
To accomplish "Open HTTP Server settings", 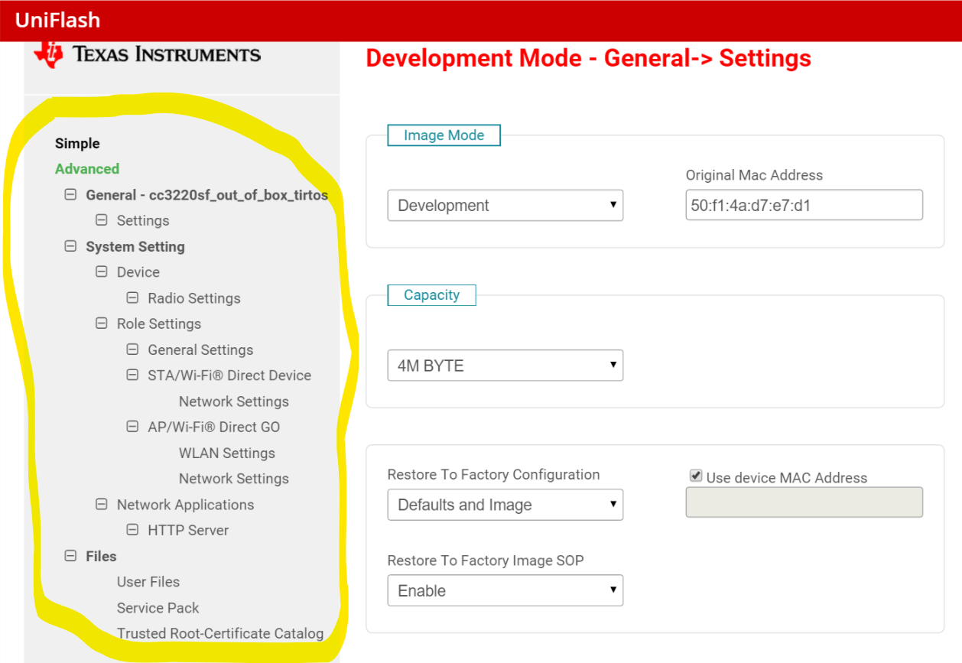I will click(x=188, y=530).
